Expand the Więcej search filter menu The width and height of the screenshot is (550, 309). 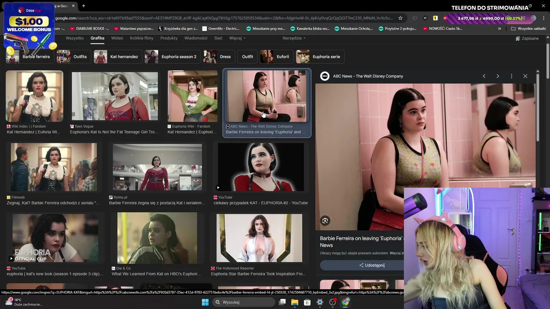click(237, 38)
